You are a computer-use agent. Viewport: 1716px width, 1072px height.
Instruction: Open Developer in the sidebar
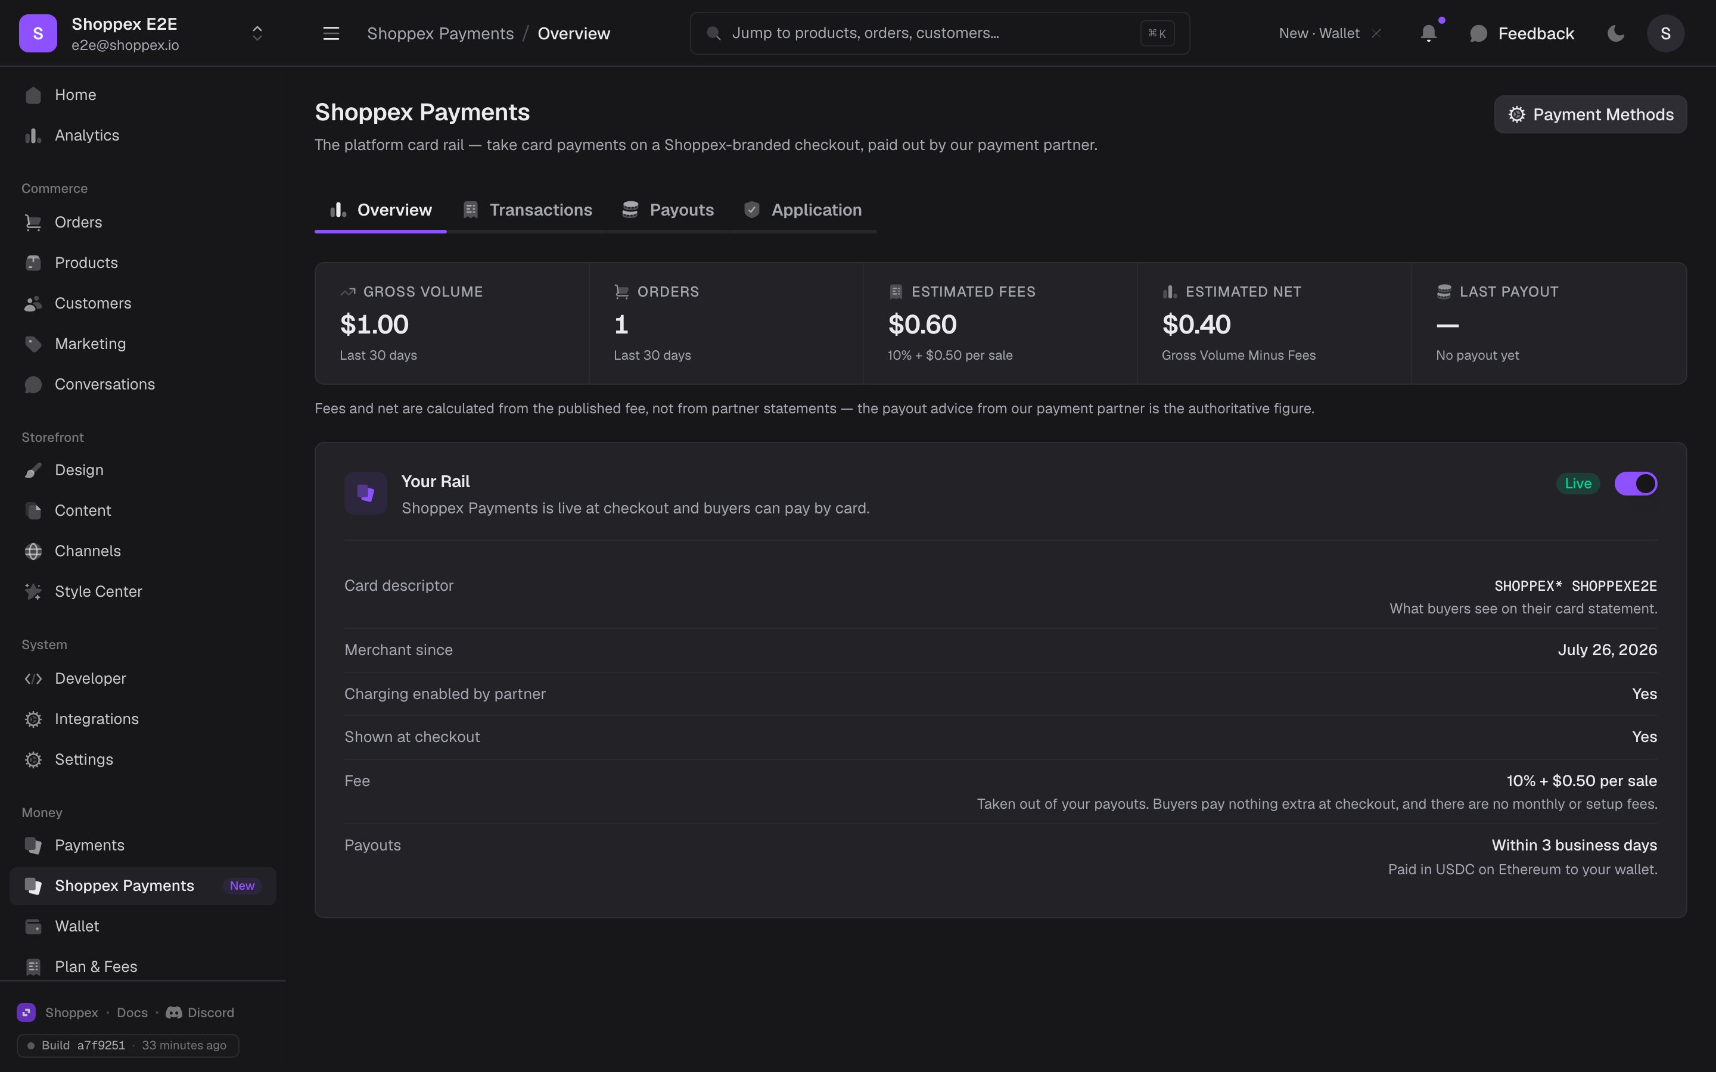(x=142, y=678)
